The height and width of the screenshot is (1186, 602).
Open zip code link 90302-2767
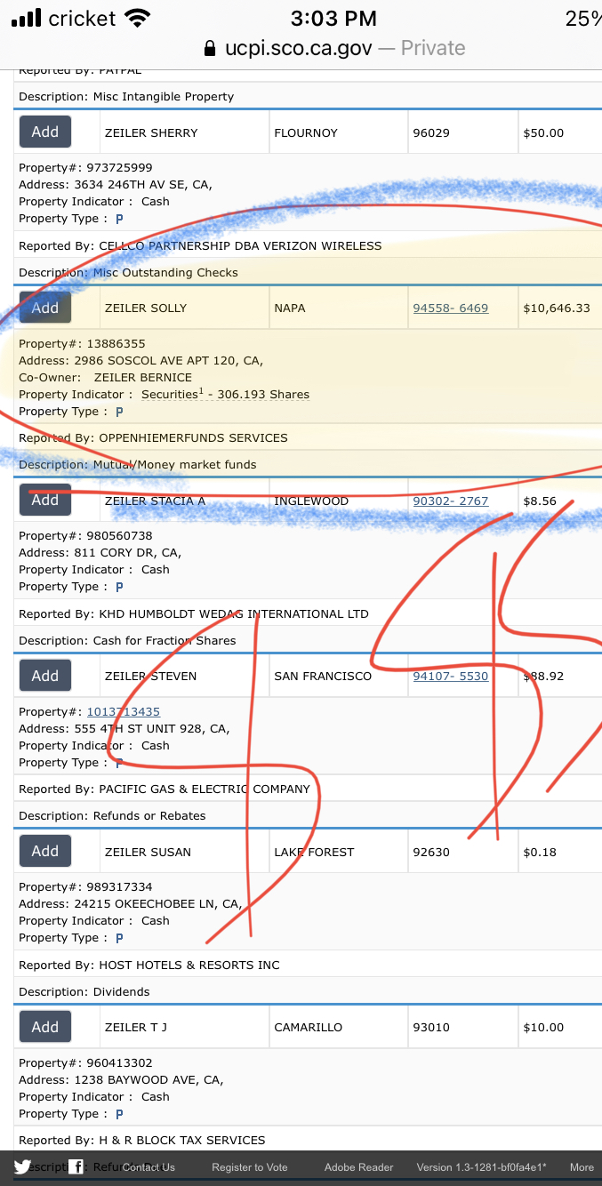tap(451, 501)
